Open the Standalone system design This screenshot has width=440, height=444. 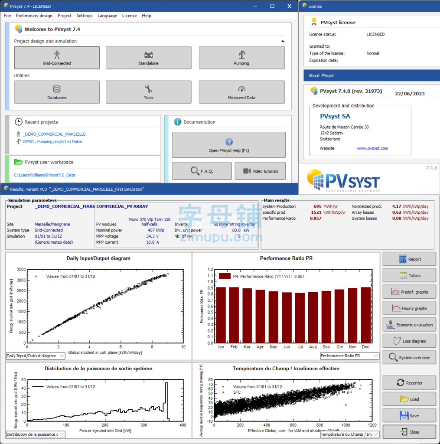(148, 58)
